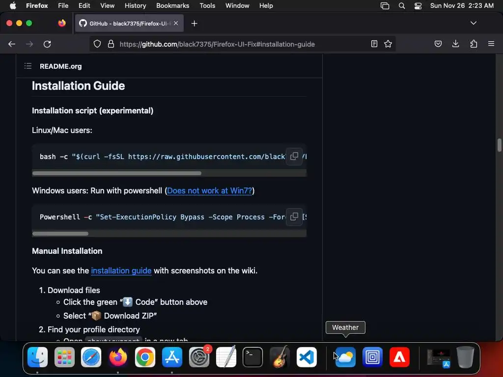The height and width of the screenshot is (377, 503).
Task: Launch Terminal from the Dock
Action: (252, 357)
